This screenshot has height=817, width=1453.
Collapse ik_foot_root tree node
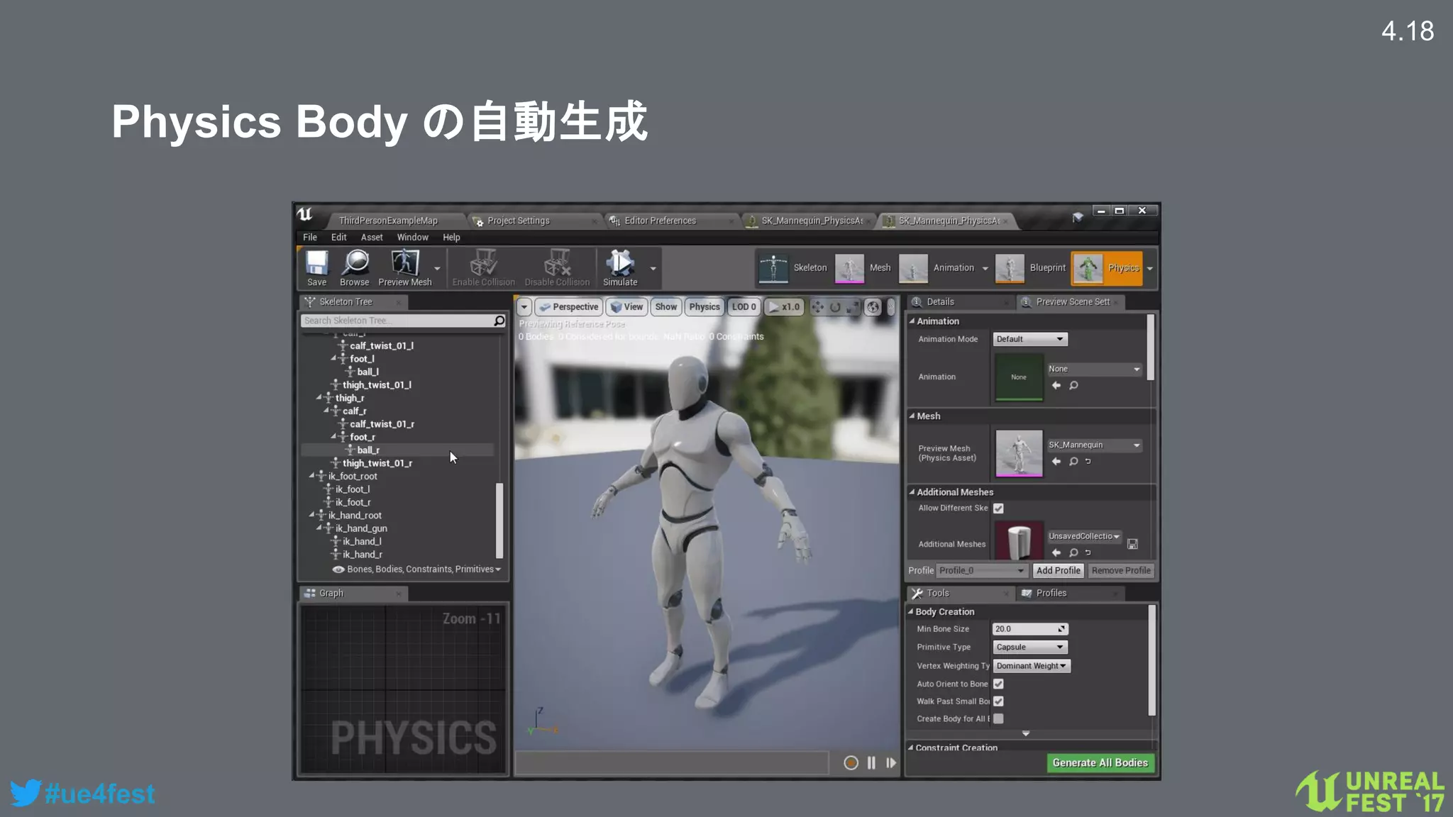(311, 475)
